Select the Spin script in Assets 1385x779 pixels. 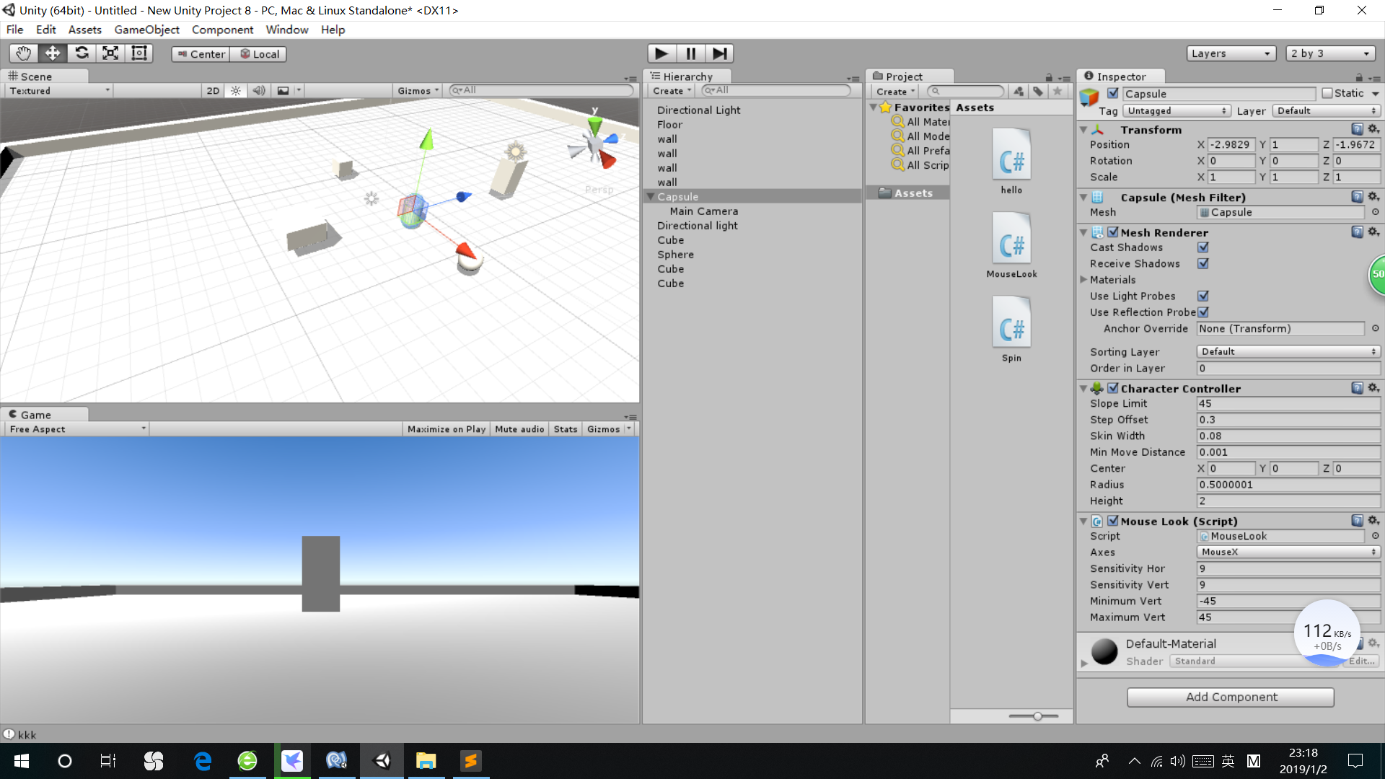pyautogui.click(x=1011, y=323)
